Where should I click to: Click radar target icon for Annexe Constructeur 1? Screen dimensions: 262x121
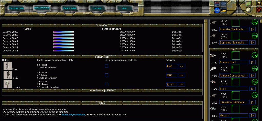(x=255, y=68)
